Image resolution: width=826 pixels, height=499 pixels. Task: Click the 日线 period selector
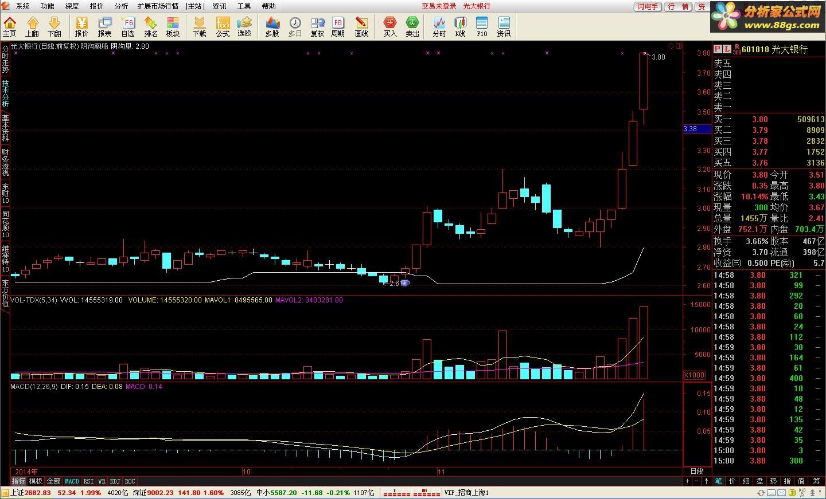click(697, 472)
